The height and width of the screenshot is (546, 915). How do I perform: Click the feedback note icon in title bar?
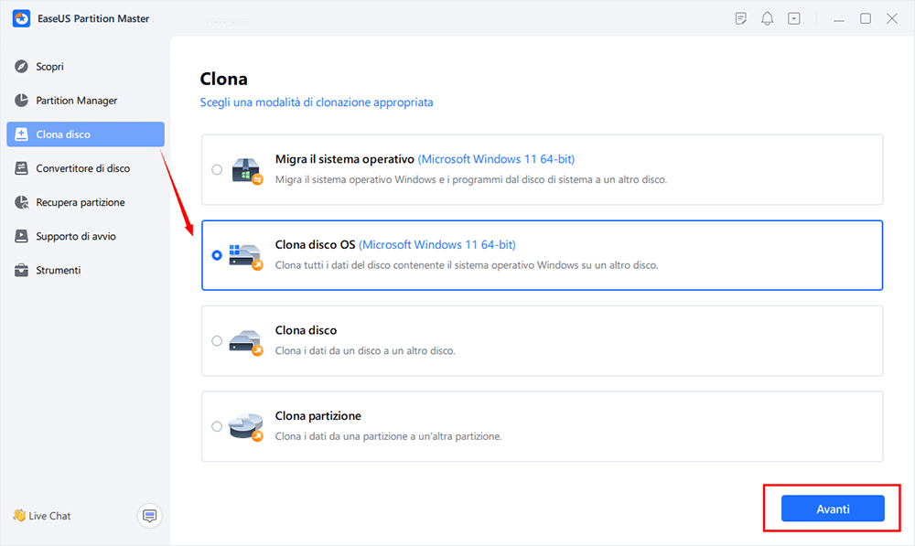(x=740, y=18)
